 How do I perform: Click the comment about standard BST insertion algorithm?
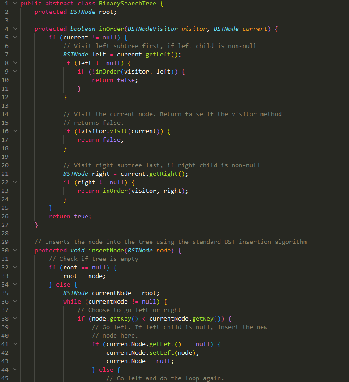point(171,242)
